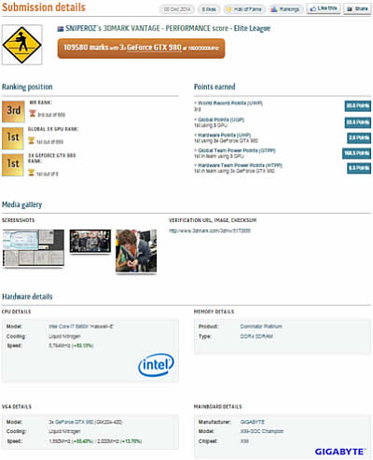Click the X99-SOC Champion mainboard model link
Viewport: 373px width, 460px height.
click(x=262, y=431)
